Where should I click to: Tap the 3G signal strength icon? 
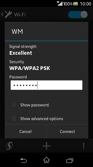tap(60, 3)
